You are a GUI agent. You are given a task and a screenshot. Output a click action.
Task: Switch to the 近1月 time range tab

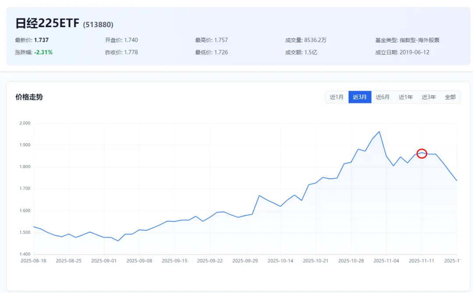point(337,97)
